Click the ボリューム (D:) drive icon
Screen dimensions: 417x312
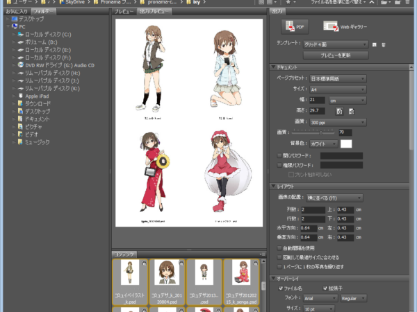[x=20, y=42]
